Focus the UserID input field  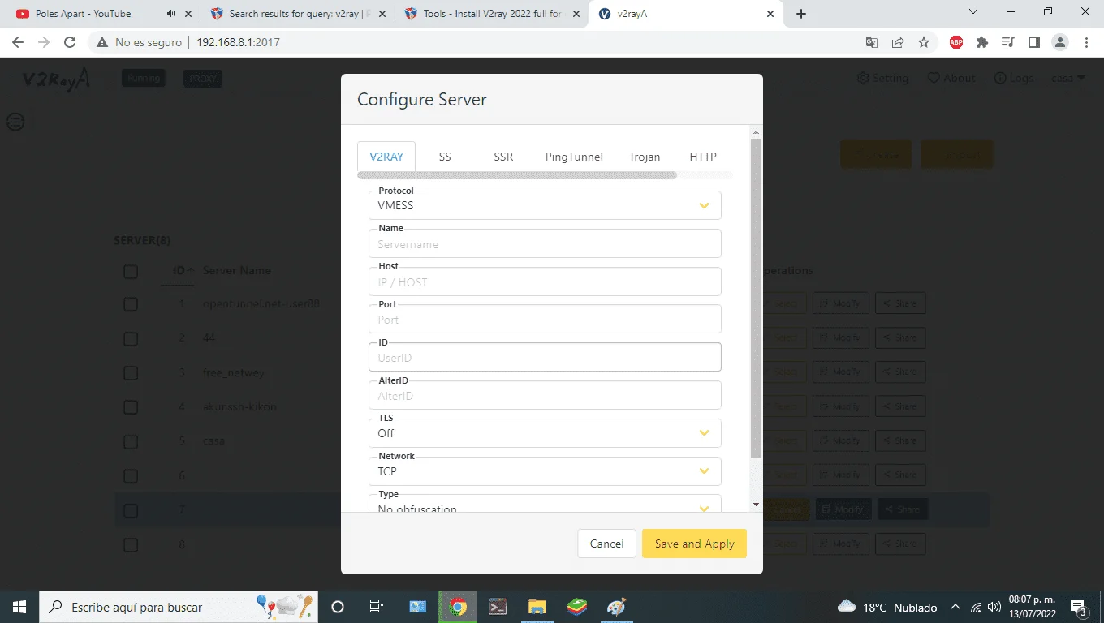[x=545, y=357]
